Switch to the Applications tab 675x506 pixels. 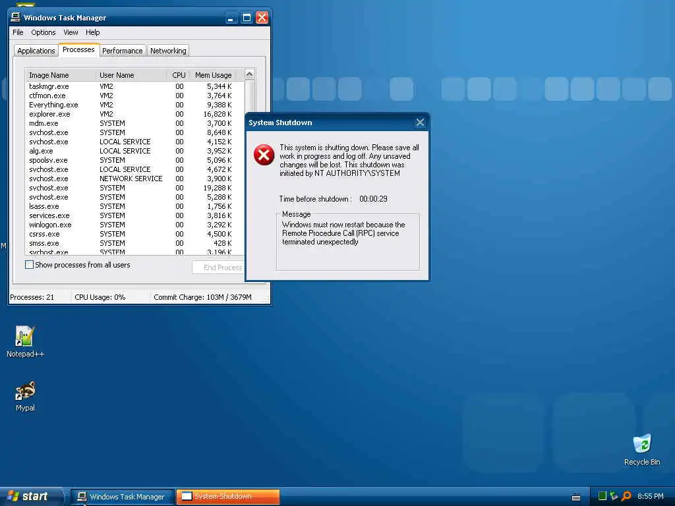click(x=36, y=51)
